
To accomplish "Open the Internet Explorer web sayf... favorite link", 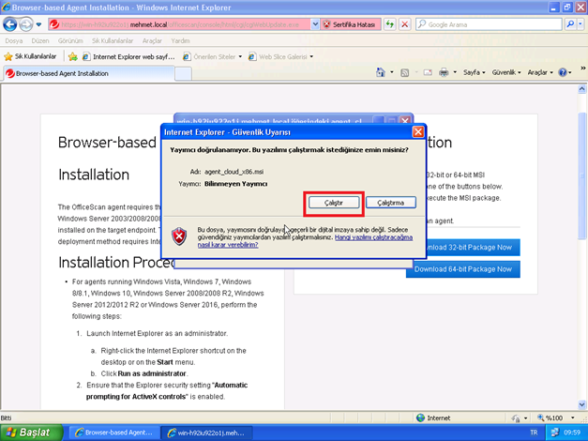I will [x=128, y=56].
